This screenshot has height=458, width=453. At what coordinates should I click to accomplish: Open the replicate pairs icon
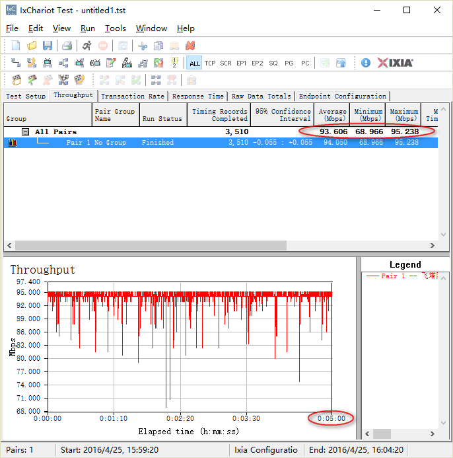pos(143,63)
